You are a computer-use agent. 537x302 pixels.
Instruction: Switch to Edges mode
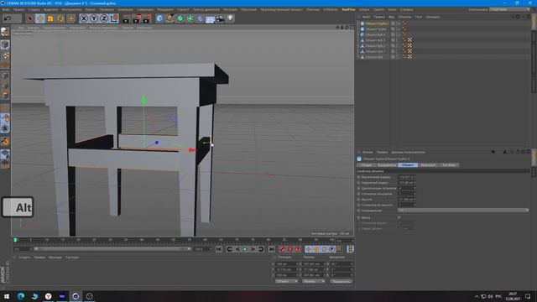click(5, 86)
